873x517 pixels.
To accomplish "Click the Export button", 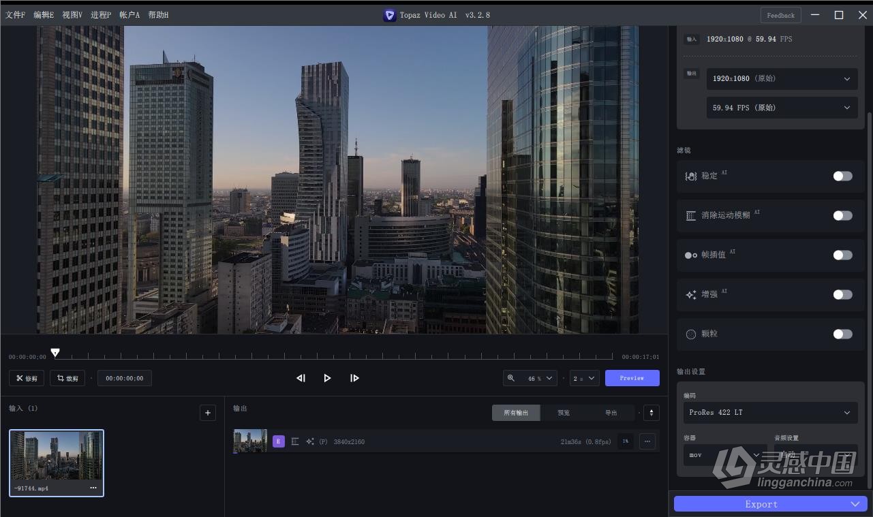I will [x=761, y=504].
